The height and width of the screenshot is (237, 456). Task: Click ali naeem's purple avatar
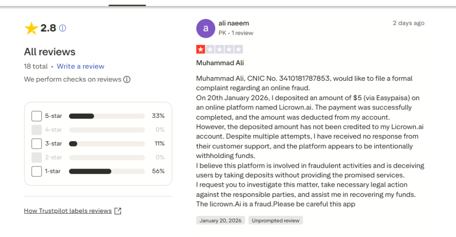(x=206, y=28)
